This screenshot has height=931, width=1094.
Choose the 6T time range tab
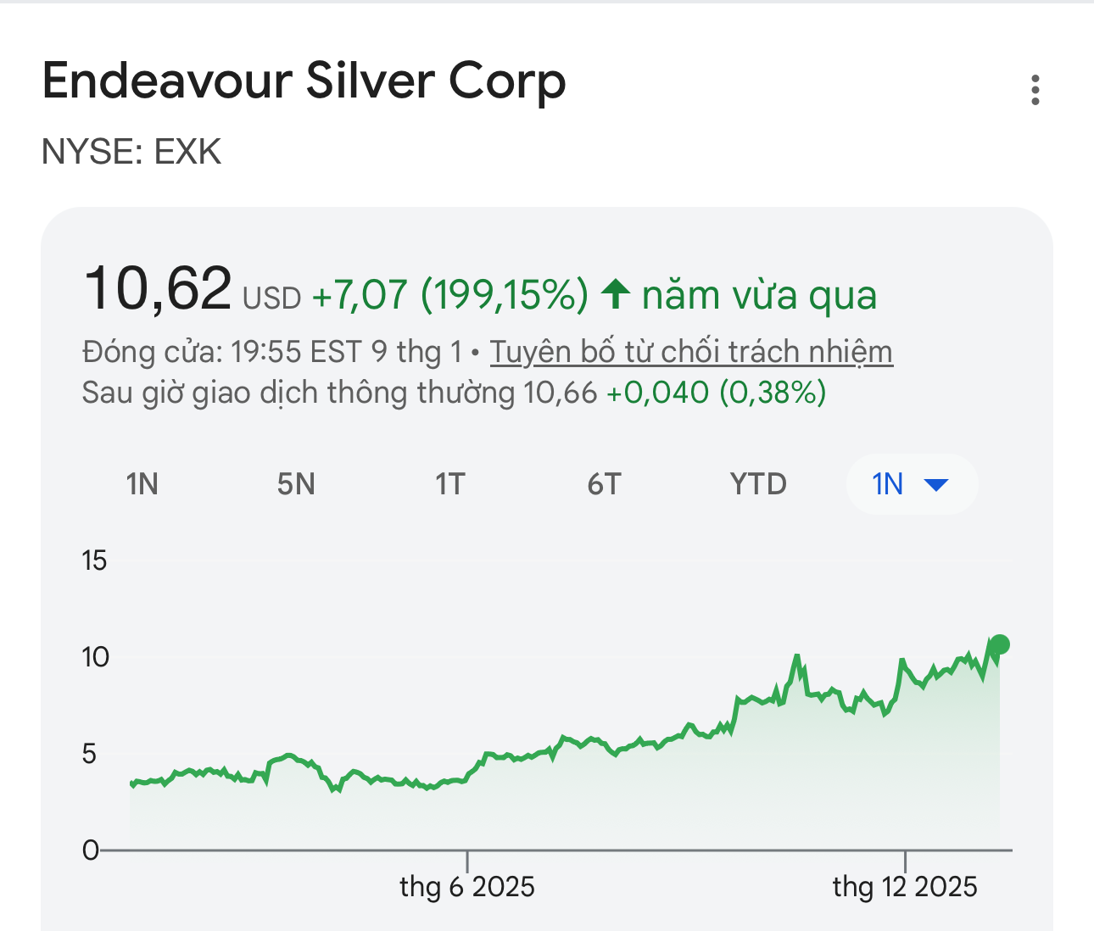pyautogui.click(x=604, y=485)
